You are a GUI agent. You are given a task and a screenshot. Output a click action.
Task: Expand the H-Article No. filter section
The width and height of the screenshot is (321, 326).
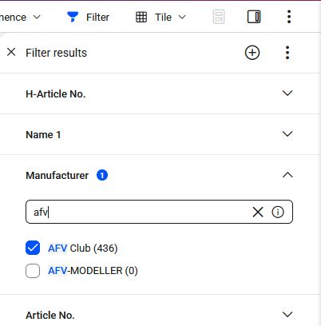coord(287,93)
